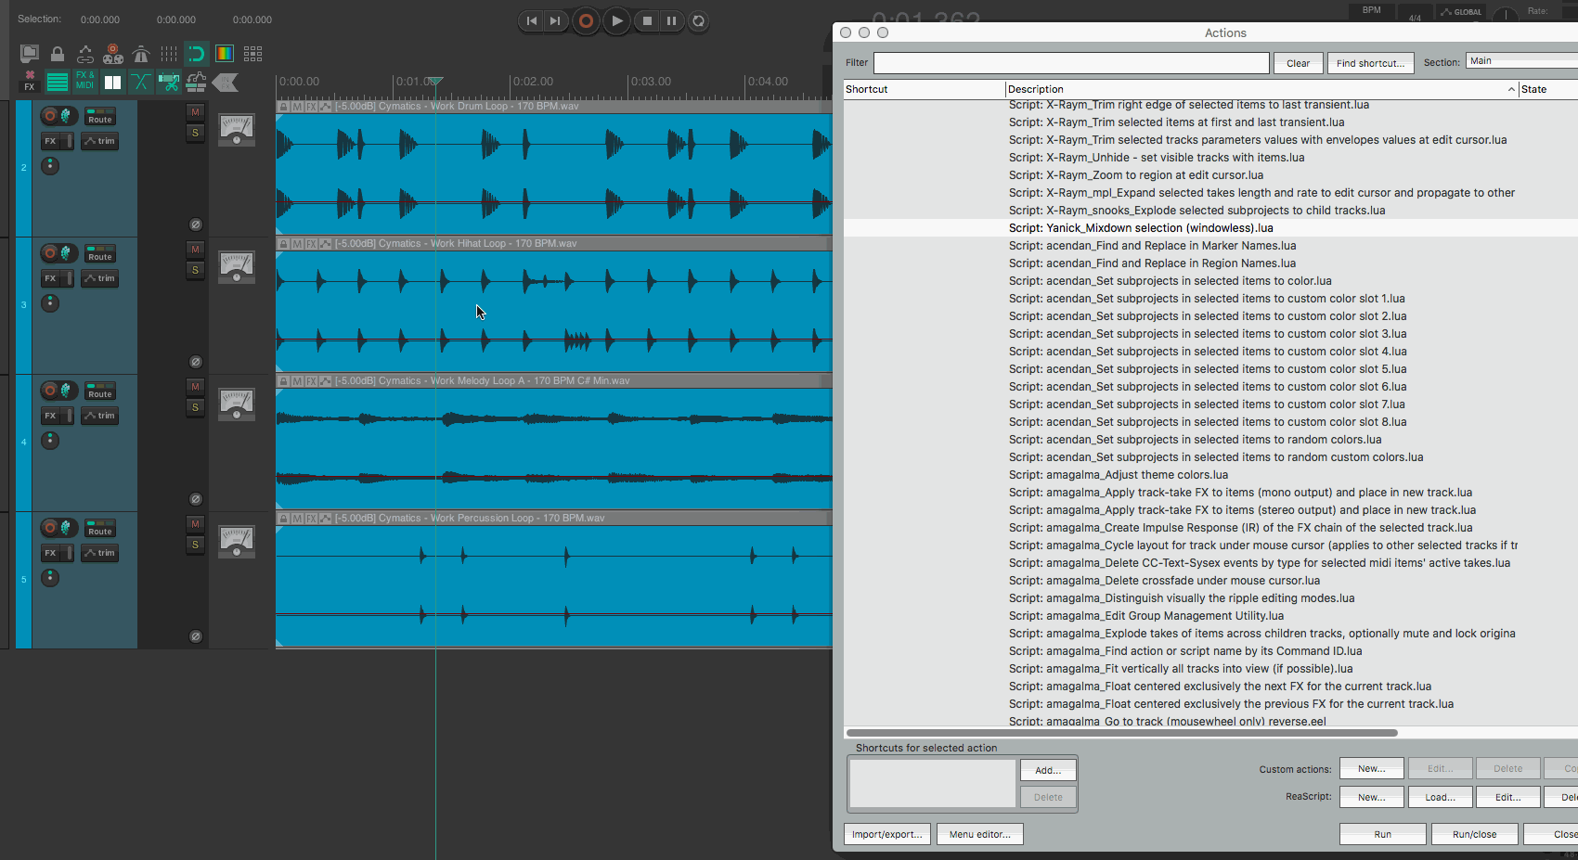Viewport: 1578px width, 860px height.
Task: Mute track 2 with M button
Action: pos(195,112)
